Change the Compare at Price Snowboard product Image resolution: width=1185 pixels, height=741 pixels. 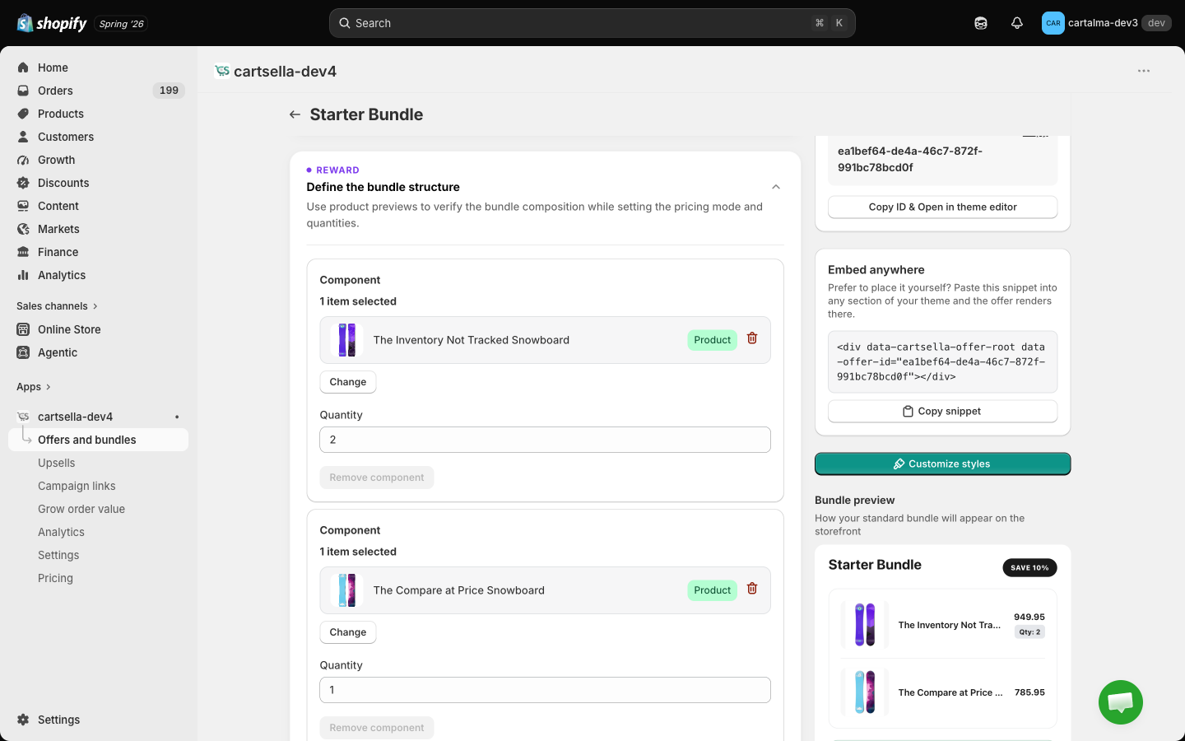[348, 632]
